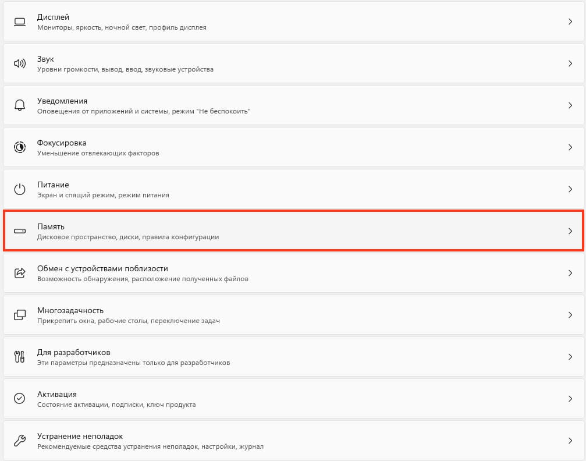Click the Дисплей monitor icon
Image resolution: width=586 pixels, height=461 pixels.
(20, 22)
